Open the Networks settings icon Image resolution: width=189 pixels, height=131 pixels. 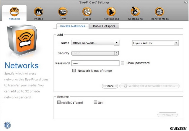14,12
